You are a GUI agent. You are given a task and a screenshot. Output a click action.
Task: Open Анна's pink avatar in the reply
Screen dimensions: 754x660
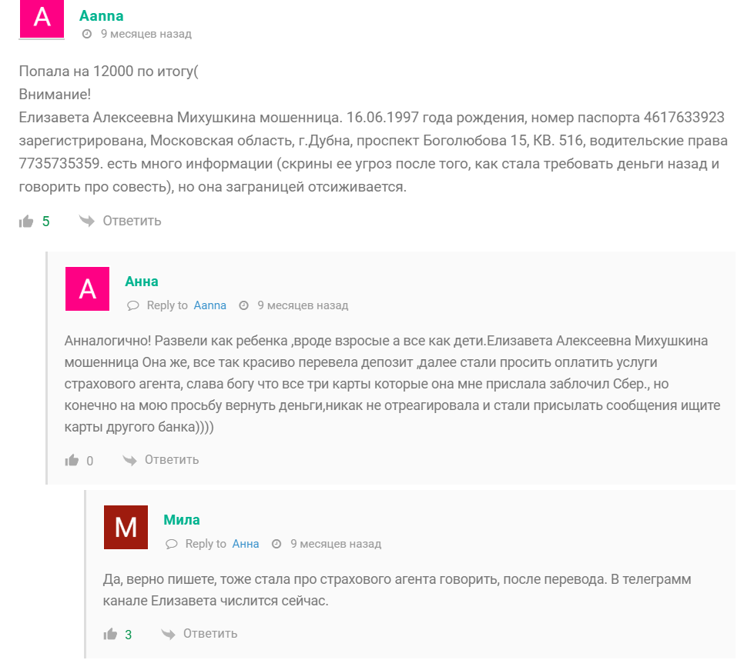coord(88,289)
